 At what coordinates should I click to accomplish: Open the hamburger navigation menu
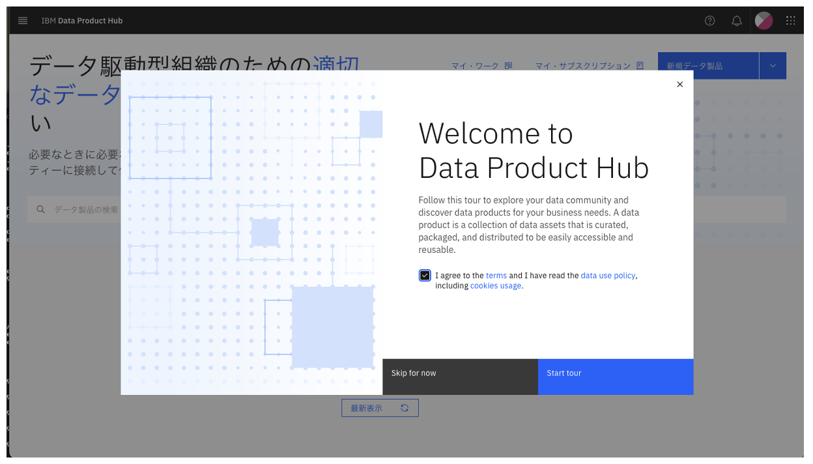pos(23,20)
